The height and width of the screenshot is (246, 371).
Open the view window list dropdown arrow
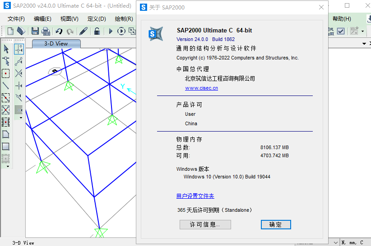pos(364,44)
